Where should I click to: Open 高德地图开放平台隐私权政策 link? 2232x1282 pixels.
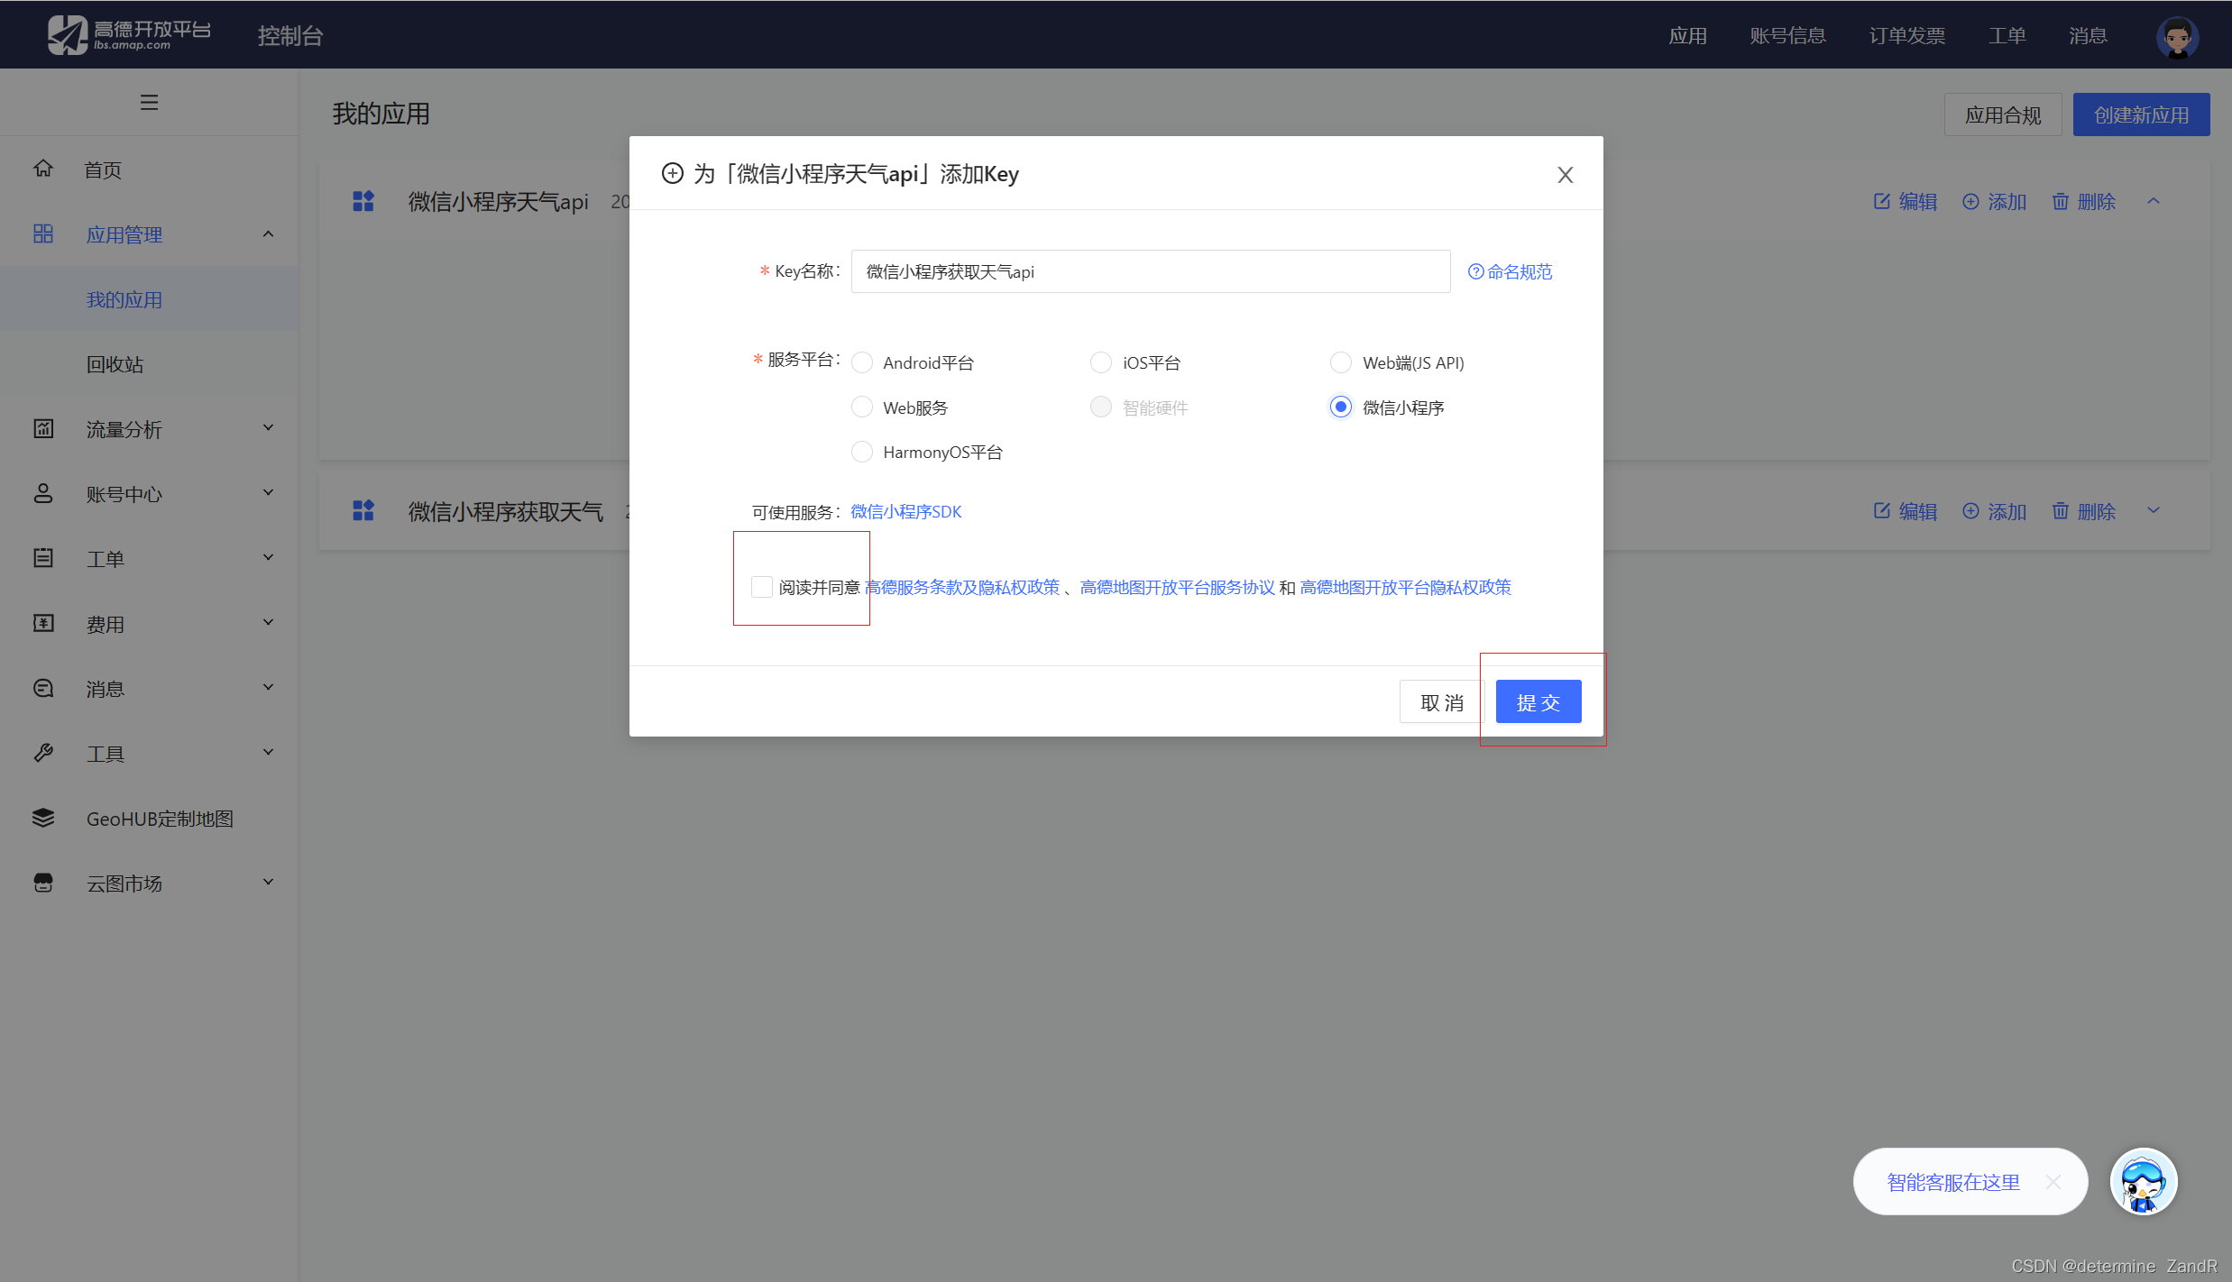pyautogui.click(x=1405, y=587)
